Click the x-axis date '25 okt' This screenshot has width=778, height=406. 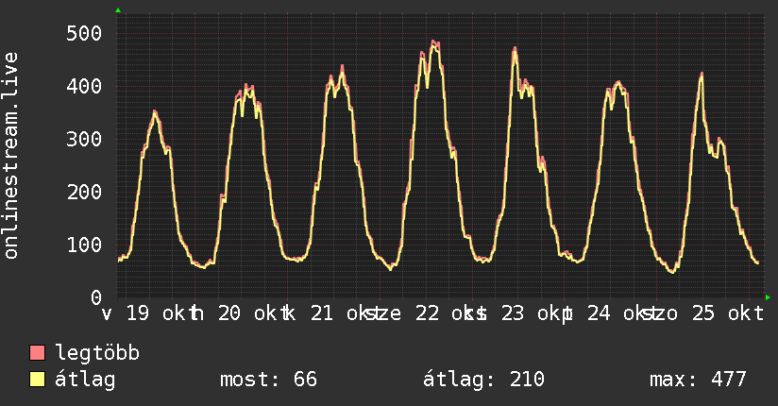click(727, 313)
